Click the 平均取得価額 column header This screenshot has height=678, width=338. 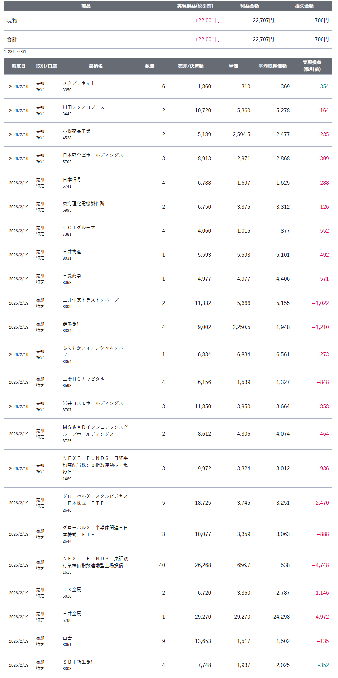[272, 66]
